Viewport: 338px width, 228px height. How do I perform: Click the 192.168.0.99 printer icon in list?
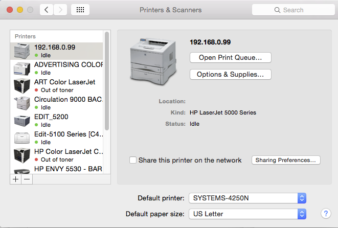[22, 51]
